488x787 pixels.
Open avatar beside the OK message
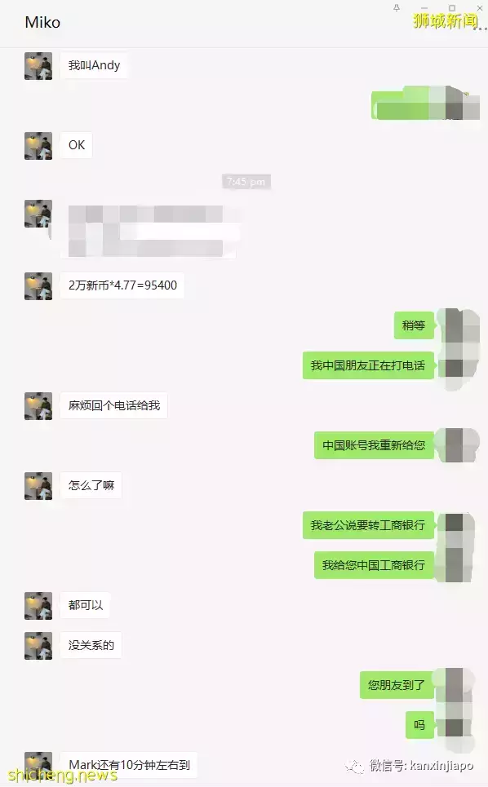click(x=38, y=145)
